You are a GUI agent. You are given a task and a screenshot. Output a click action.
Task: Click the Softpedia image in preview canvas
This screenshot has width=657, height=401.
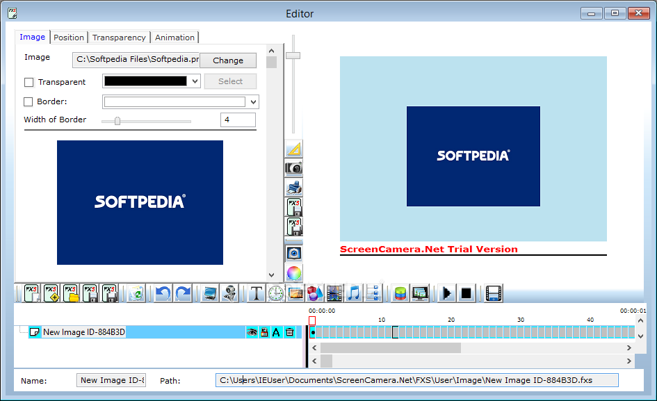coord(473,156)
